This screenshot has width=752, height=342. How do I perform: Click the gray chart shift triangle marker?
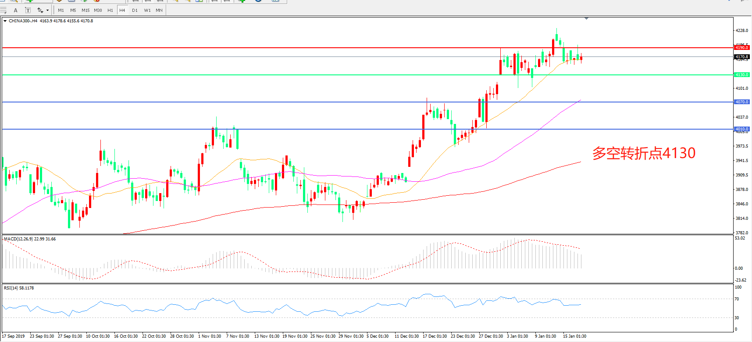[586, 19]
